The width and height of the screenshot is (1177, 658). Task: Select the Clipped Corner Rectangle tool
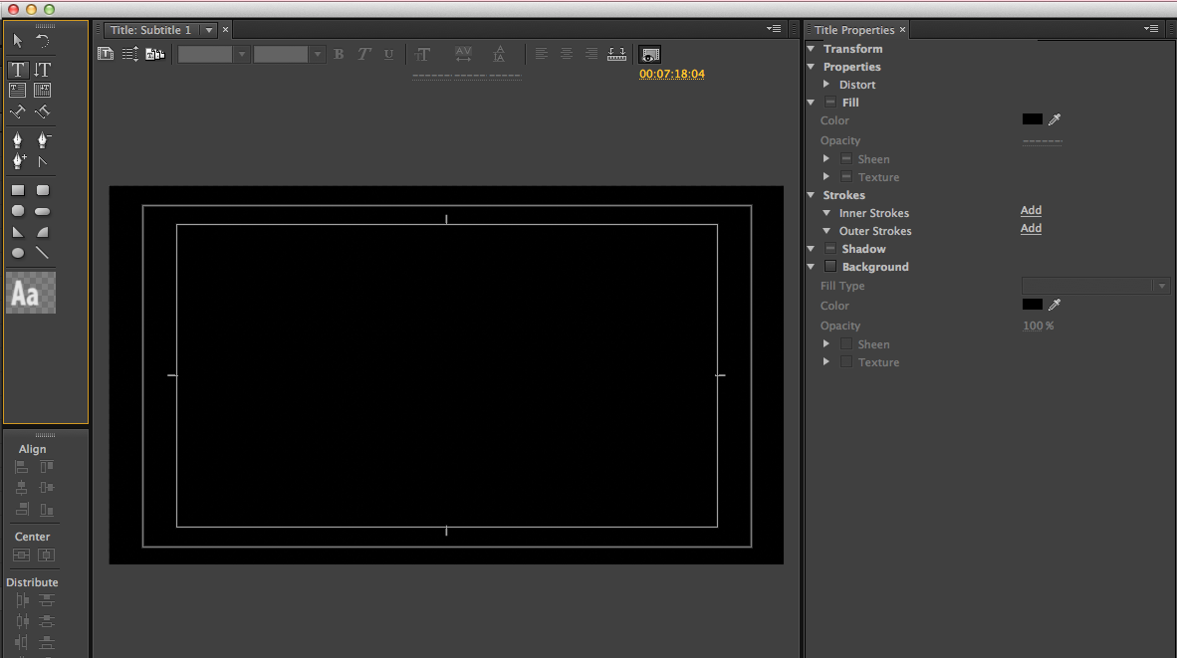tap(18, 212)
